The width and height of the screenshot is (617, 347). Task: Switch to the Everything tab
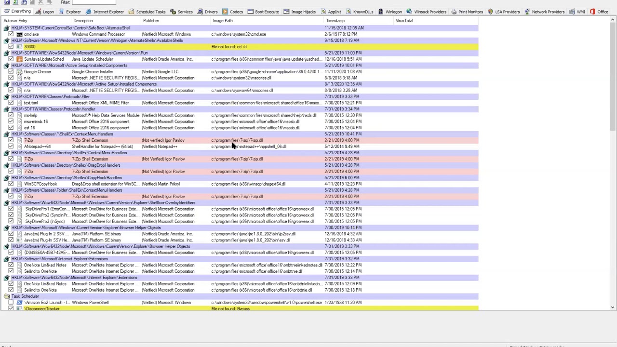[x=17, y=12]
